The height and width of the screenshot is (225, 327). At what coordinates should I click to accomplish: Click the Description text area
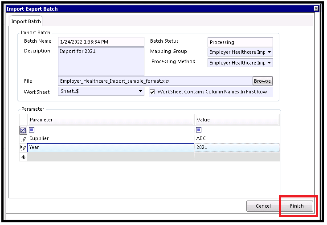point(101,62)
